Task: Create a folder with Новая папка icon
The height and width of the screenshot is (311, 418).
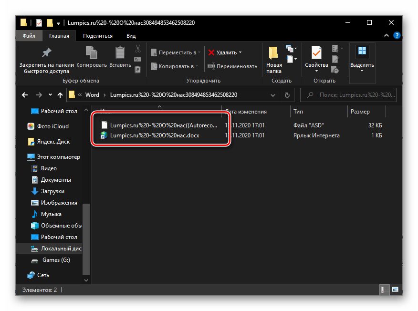Action: coord(273,53)
